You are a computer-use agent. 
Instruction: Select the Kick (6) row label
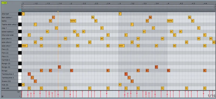[10, 85]
